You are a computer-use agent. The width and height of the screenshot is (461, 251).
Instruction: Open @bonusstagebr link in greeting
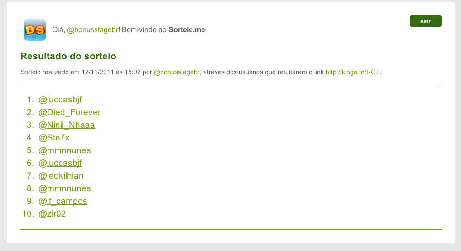click(x=93, y=30)
